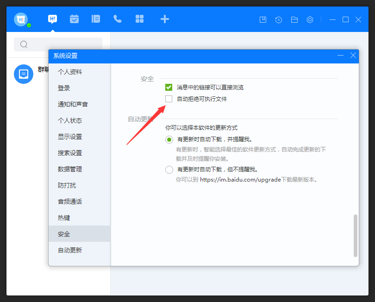Click the favorites bookmark icon
This screenshot has height=302, width=375.
262,19
